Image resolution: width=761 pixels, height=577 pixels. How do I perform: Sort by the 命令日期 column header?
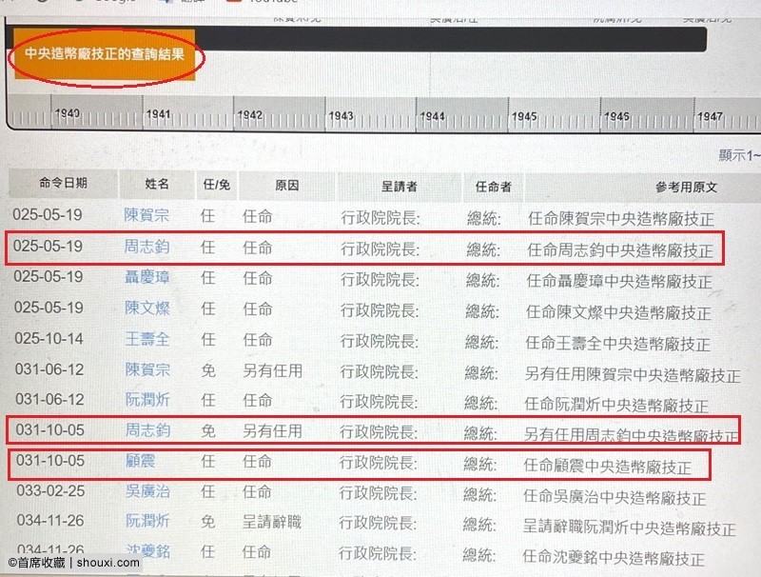tap(63, 184)
